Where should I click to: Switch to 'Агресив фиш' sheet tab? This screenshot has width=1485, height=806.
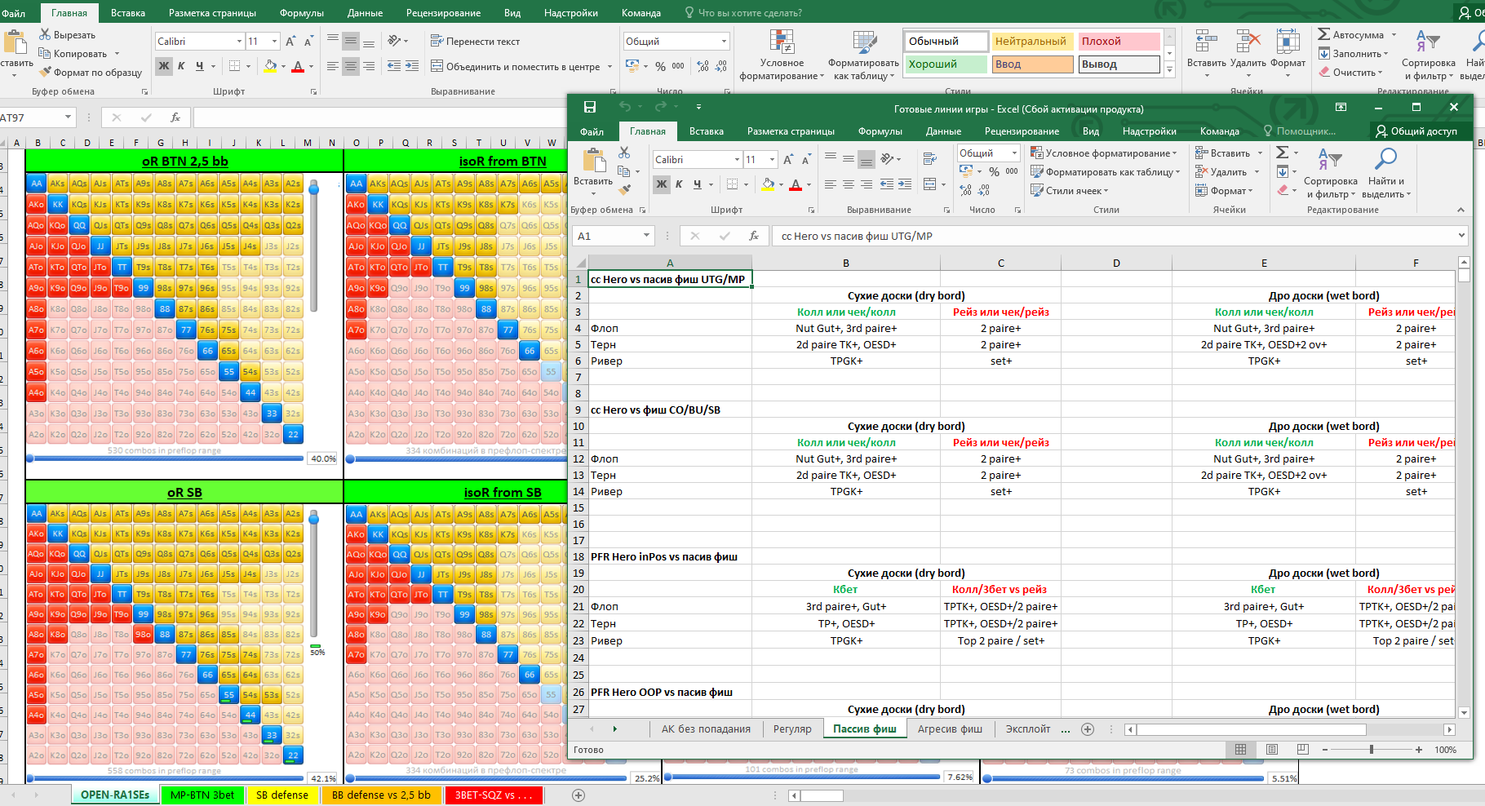(950, 729)
